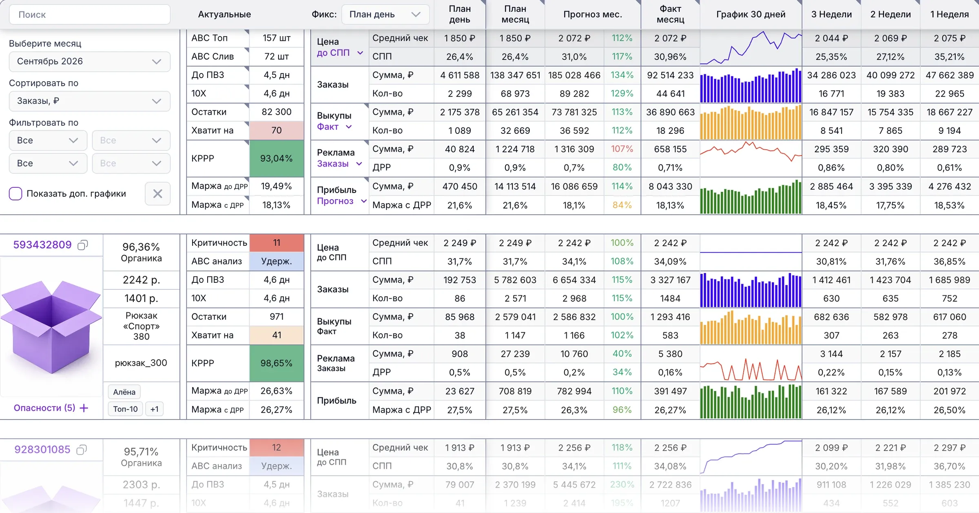The image size is (979, 513).
Task: Open the blue orders chart for product 593432809
Action: (x=751, y=289)
